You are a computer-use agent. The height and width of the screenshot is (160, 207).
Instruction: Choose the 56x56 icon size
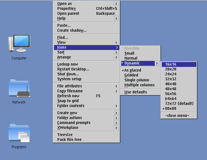[x=179, y=94]
